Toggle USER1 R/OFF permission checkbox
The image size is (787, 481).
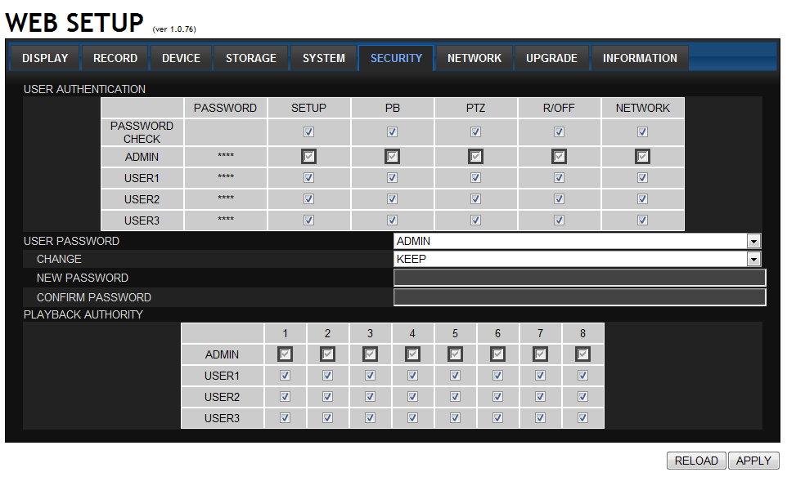coord(559,178)
